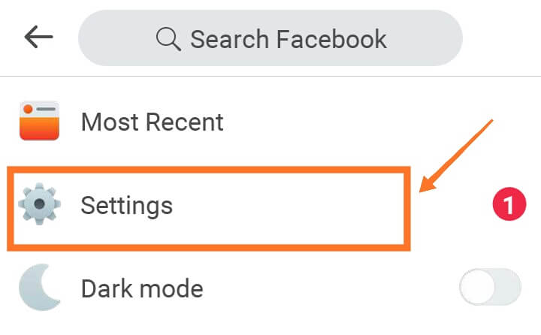The width and height of the screenshot is (541, 335).
Task: Click the "Search Facebook" placeholder text
Action: click(x=288, y=38)
